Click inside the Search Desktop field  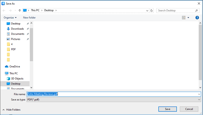click(x=175, y=10)
